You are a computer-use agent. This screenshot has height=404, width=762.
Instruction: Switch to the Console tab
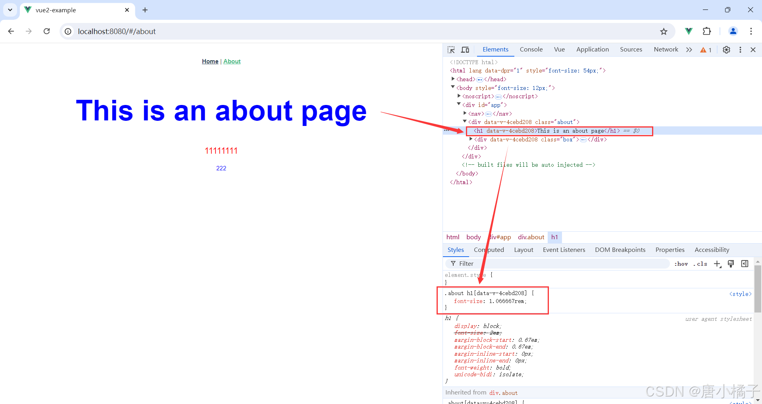coord(531,50)
